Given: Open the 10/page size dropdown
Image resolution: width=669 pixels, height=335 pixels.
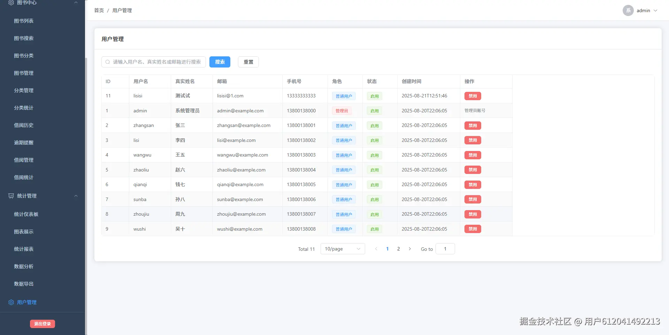Looking at the screenshot, I should (x=343, y=249).
